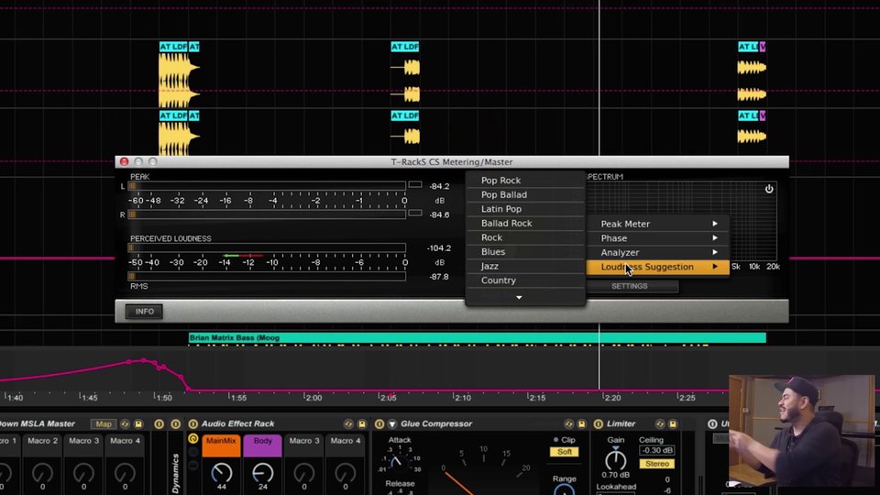Click the 2:00 mark on time ruler

pyautogui.click(x=312, y=397)
